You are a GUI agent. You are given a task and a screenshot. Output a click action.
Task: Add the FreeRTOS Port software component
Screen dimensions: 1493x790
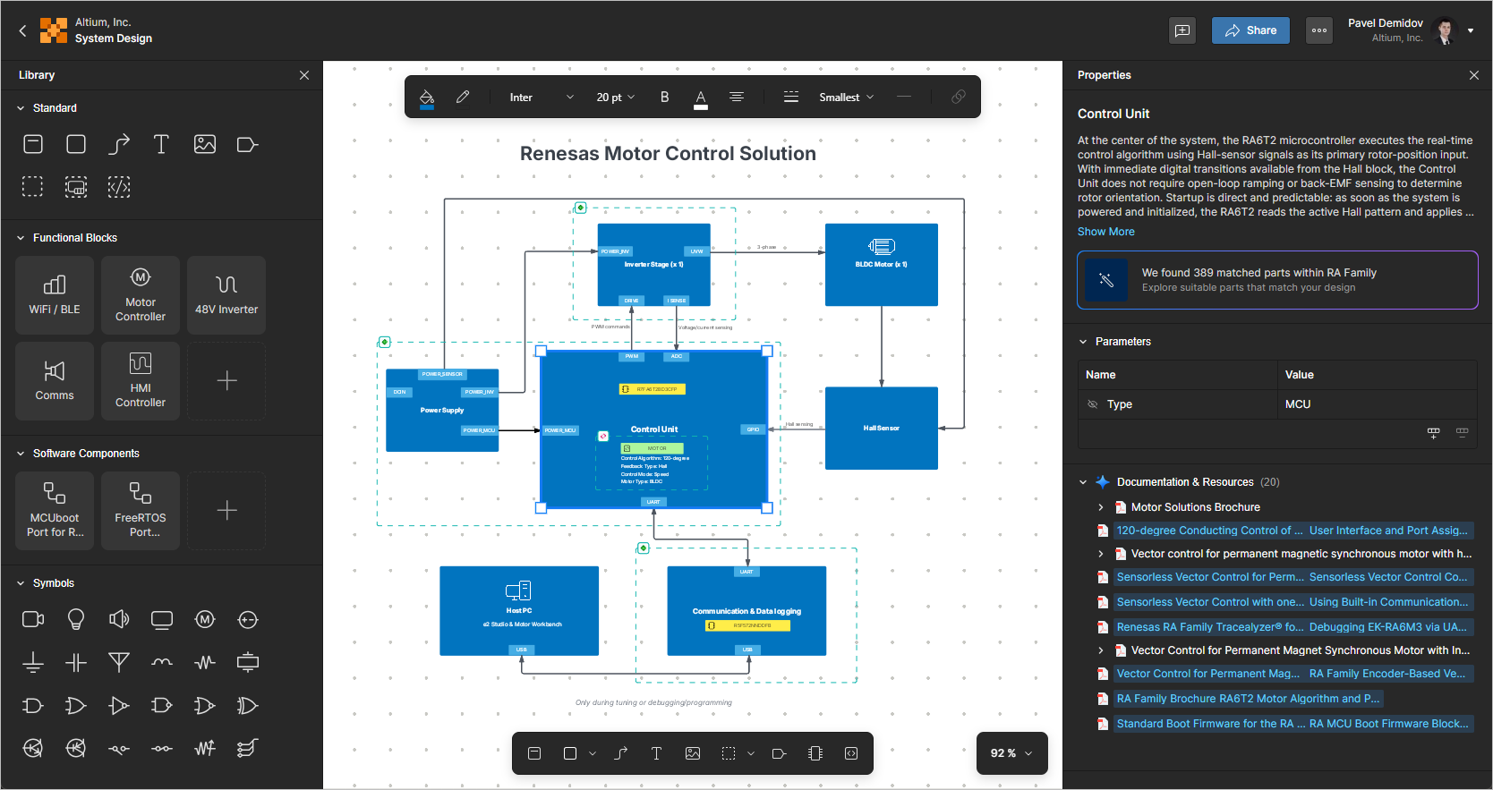click(141, 511)
